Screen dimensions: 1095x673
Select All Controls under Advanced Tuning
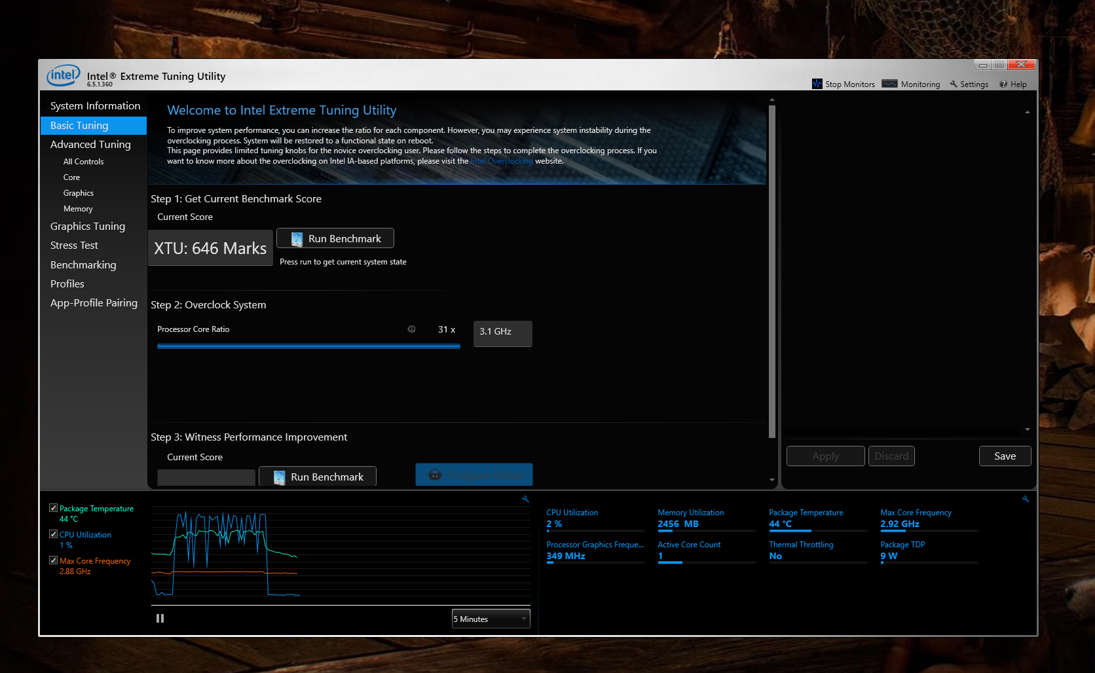point(83,161)
